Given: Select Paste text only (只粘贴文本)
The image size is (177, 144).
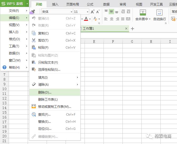Looking at the screenshot, I should [55, 62].
